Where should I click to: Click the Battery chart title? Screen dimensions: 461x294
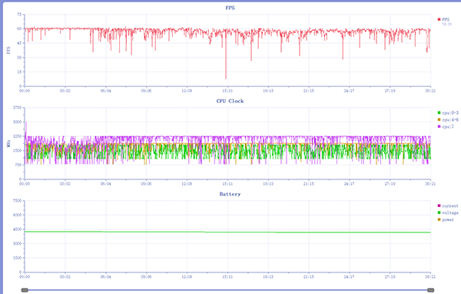pyautogui.click(x=230, y=194)
